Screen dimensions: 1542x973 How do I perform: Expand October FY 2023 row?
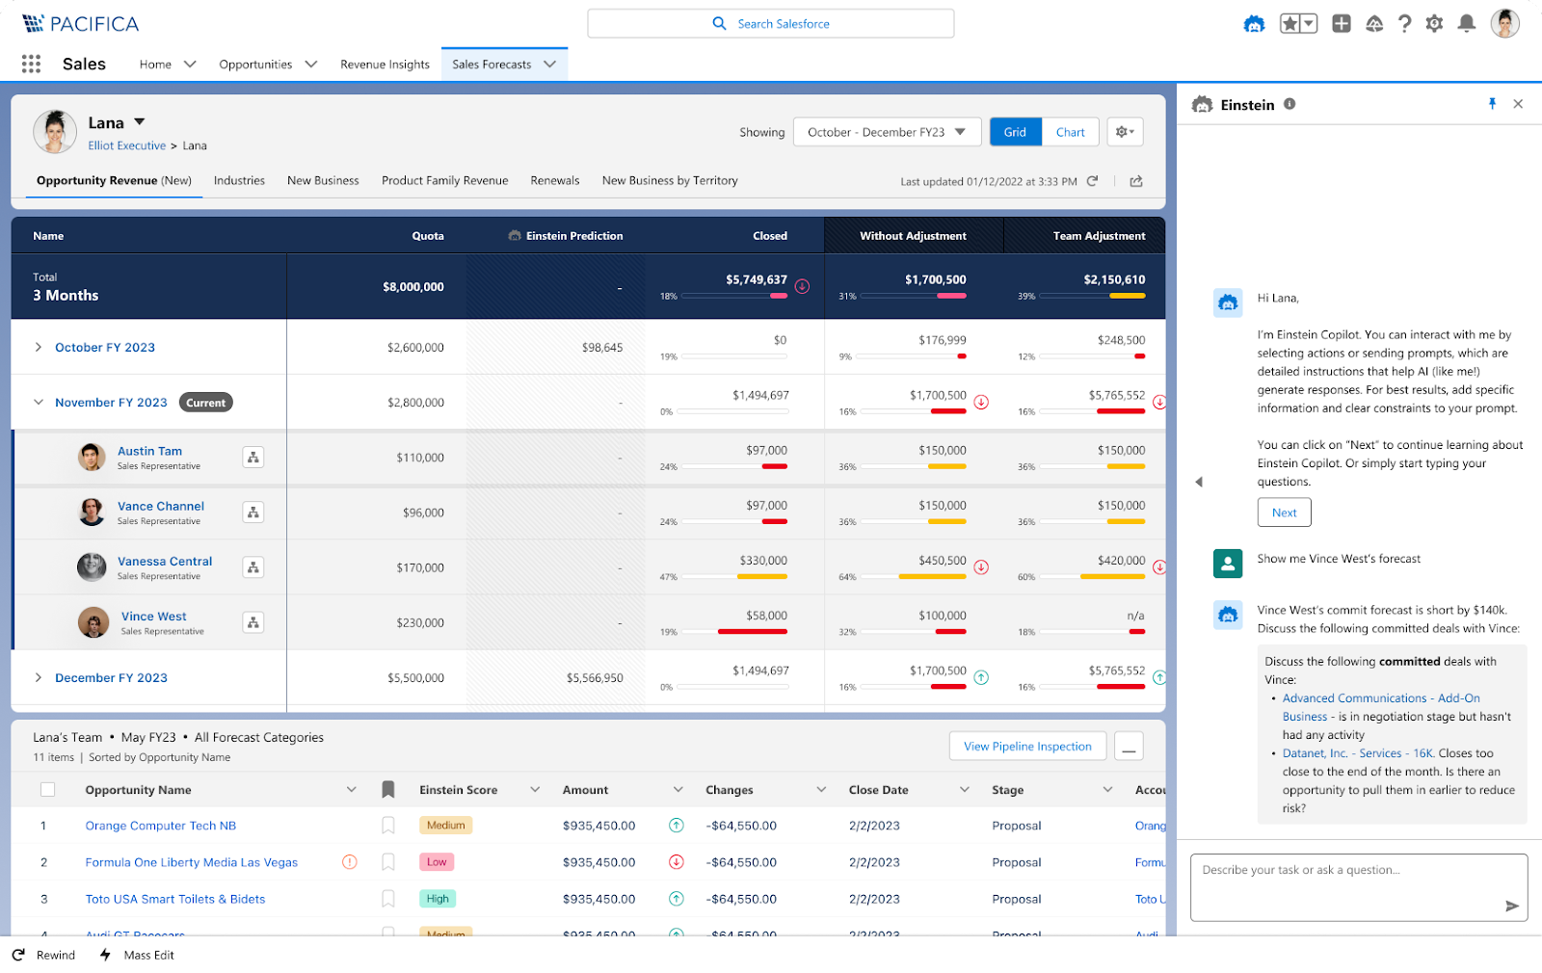[x=39, y=347]
